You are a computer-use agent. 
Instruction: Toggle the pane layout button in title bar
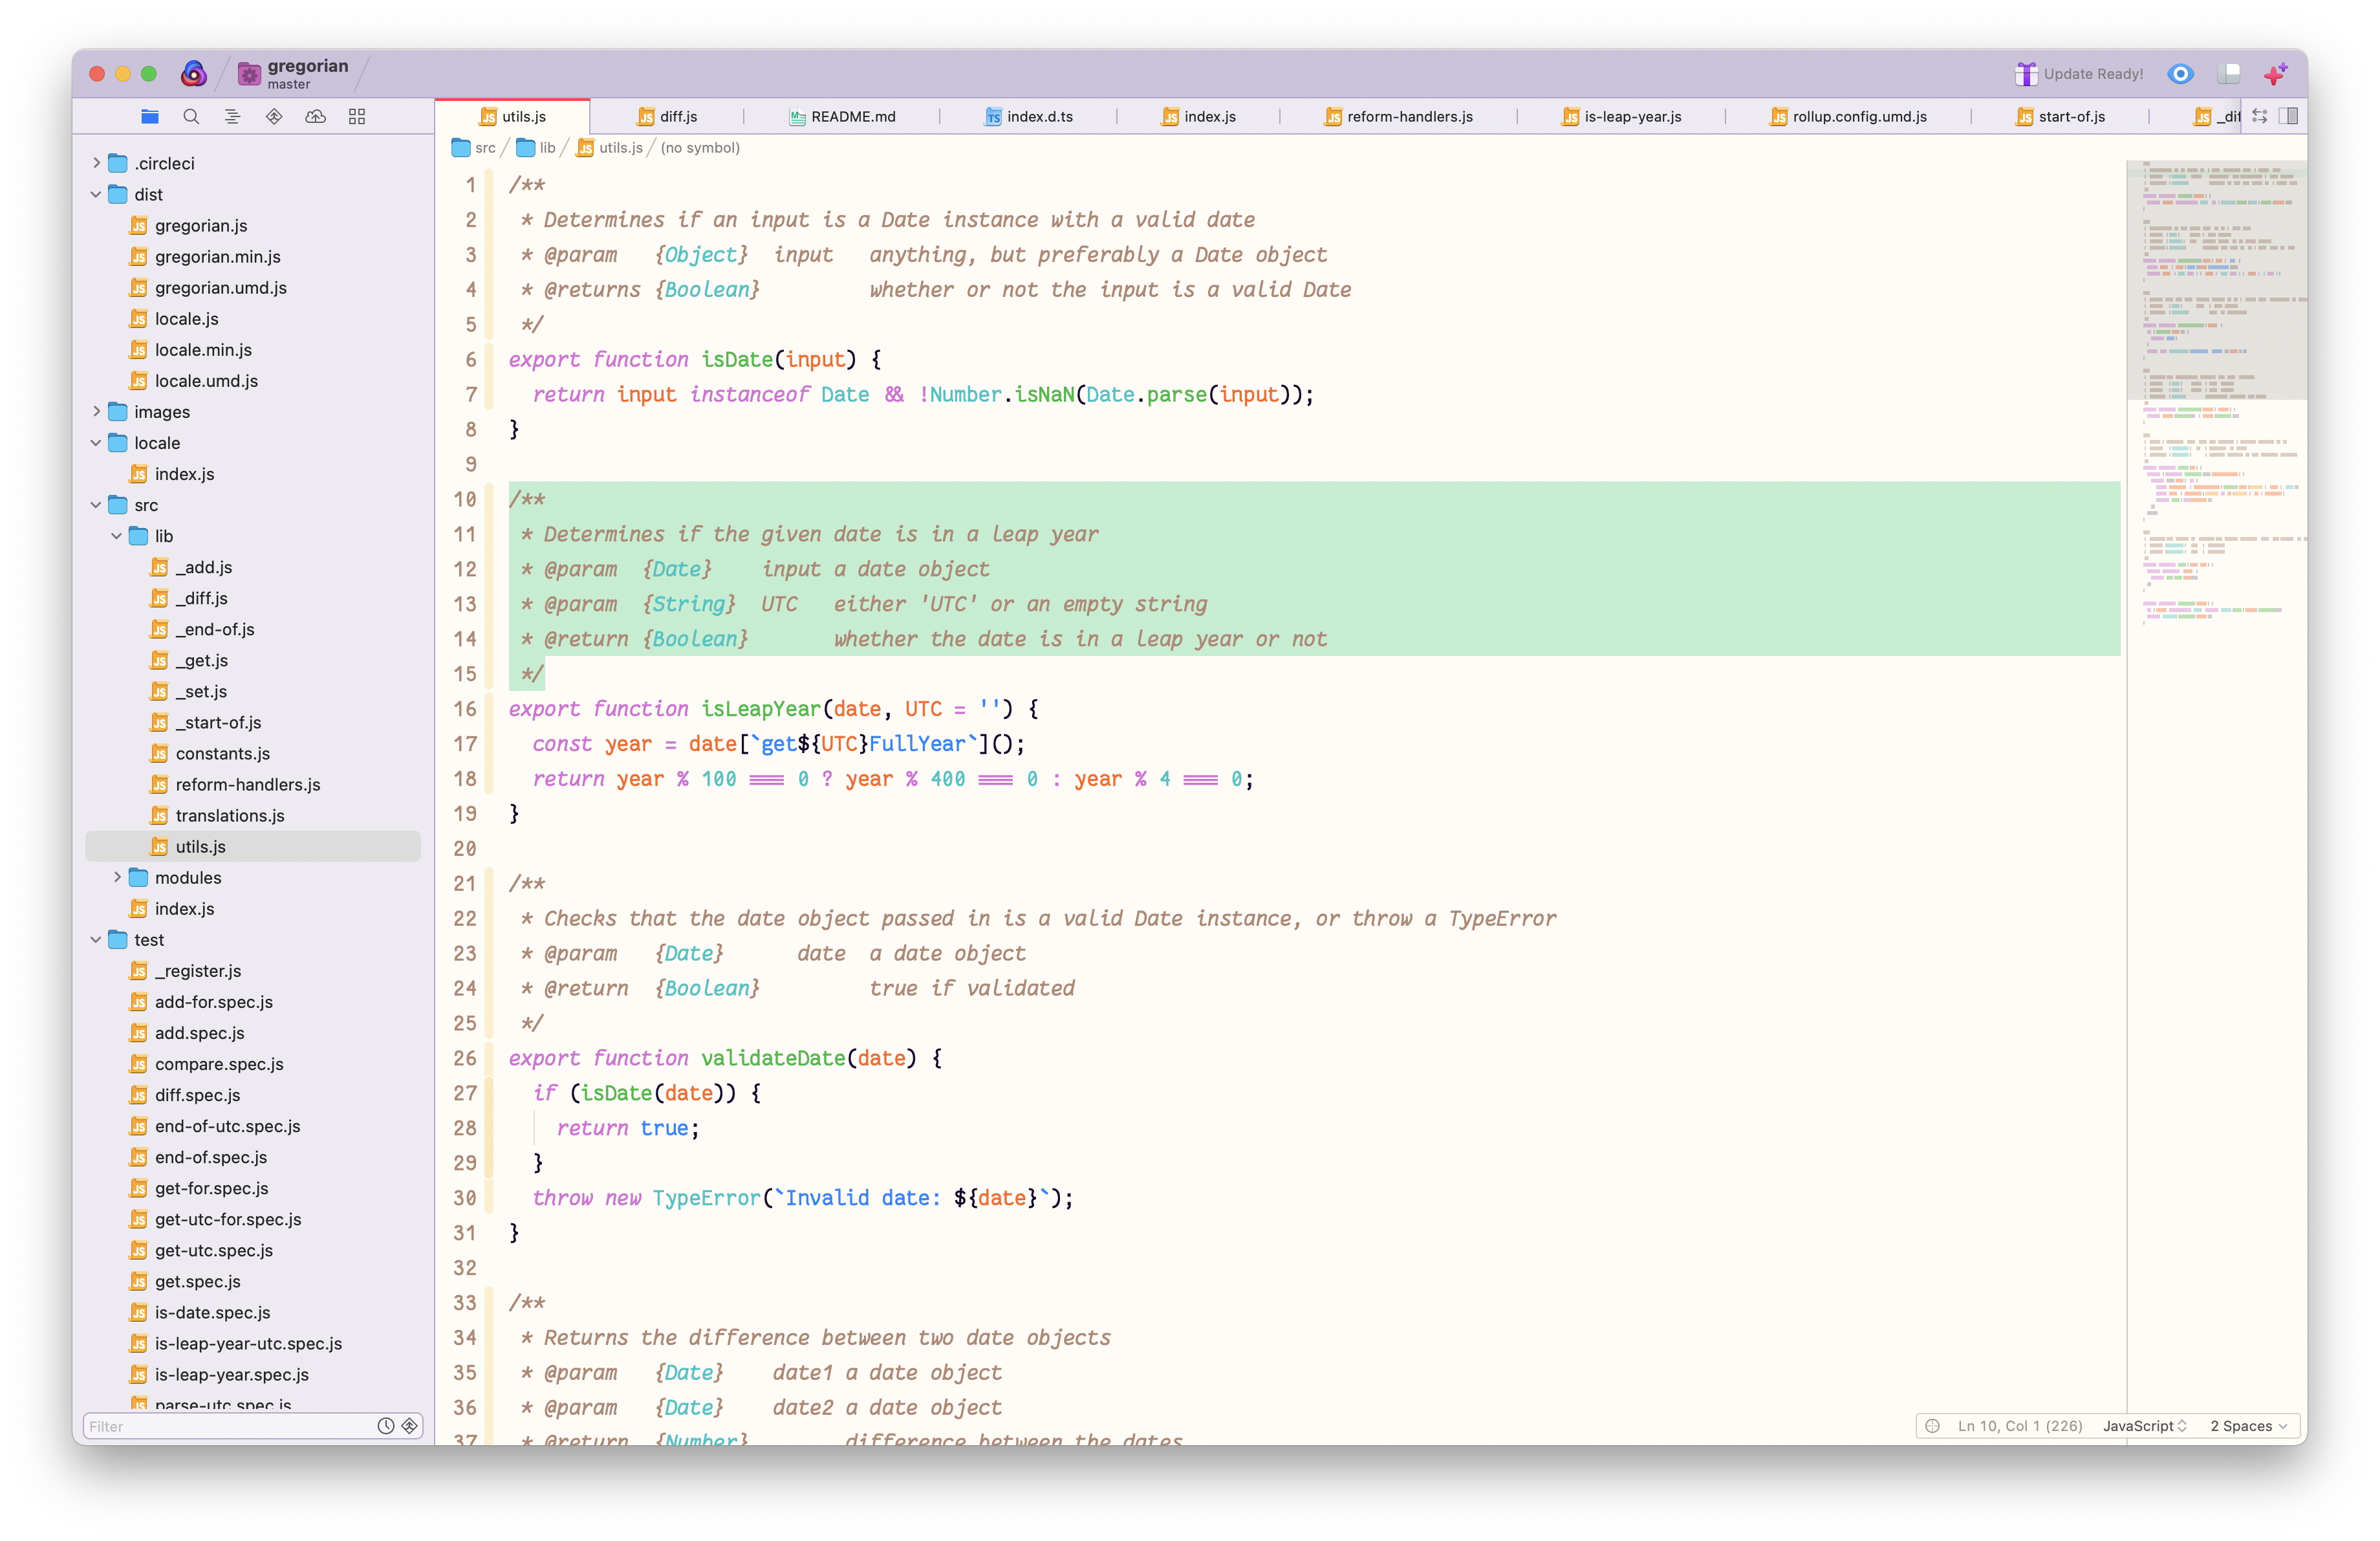click(x=2229, y=74)
